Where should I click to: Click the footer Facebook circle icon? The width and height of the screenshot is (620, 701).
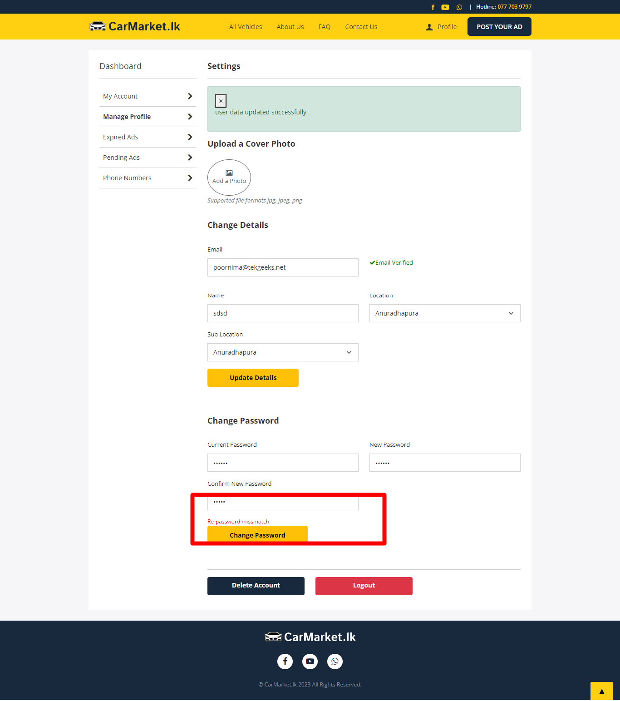pos(285,661)
